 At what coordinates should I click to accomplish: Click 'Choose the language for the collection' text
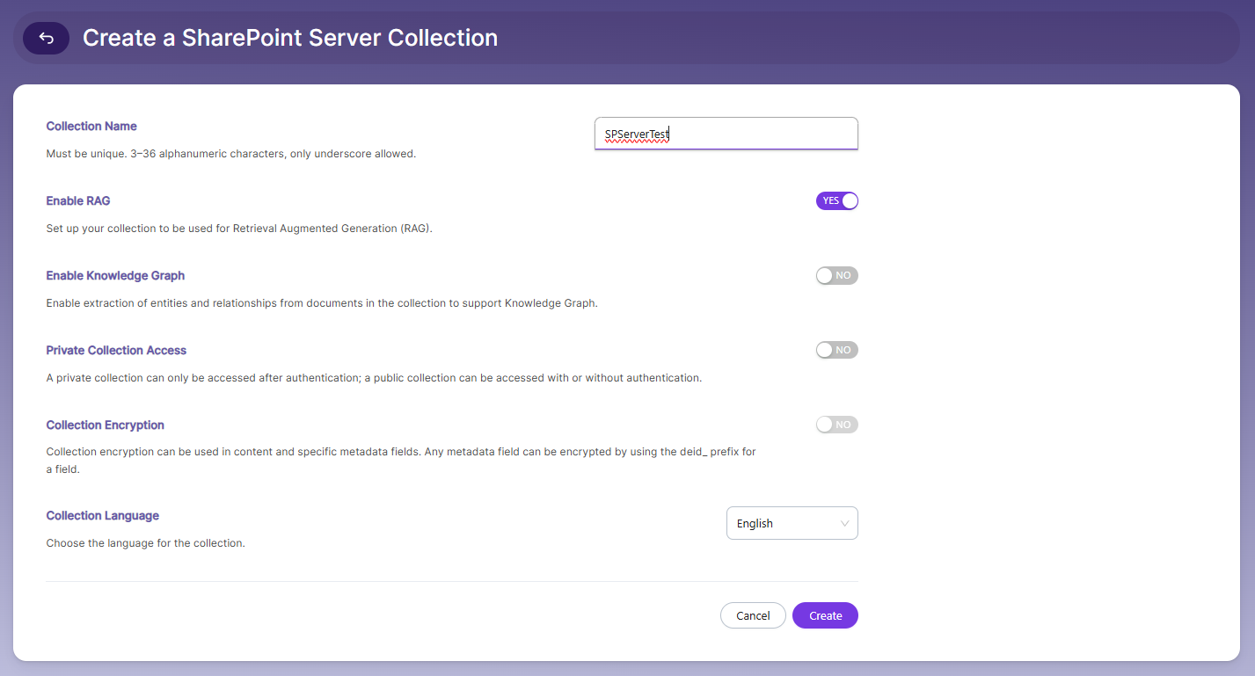pyautogui.click(x=145, y=543)
